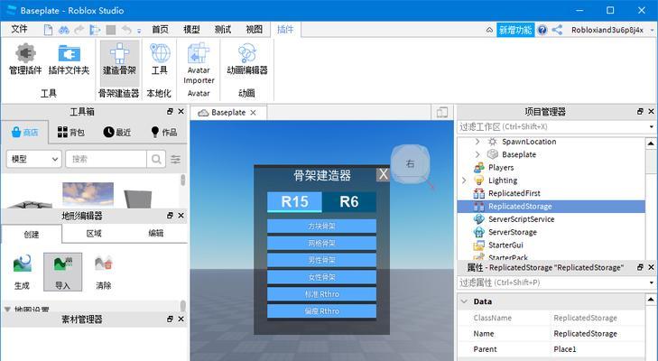
Task: Close the Asset Manager (素材管理器) panel
Action: [x=181, y=319]
